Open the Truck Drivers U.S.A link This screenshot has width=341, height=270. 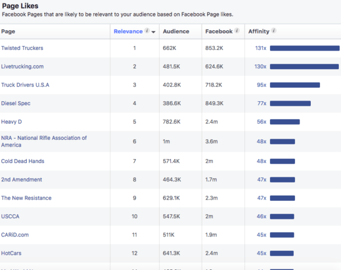point(25,85)
